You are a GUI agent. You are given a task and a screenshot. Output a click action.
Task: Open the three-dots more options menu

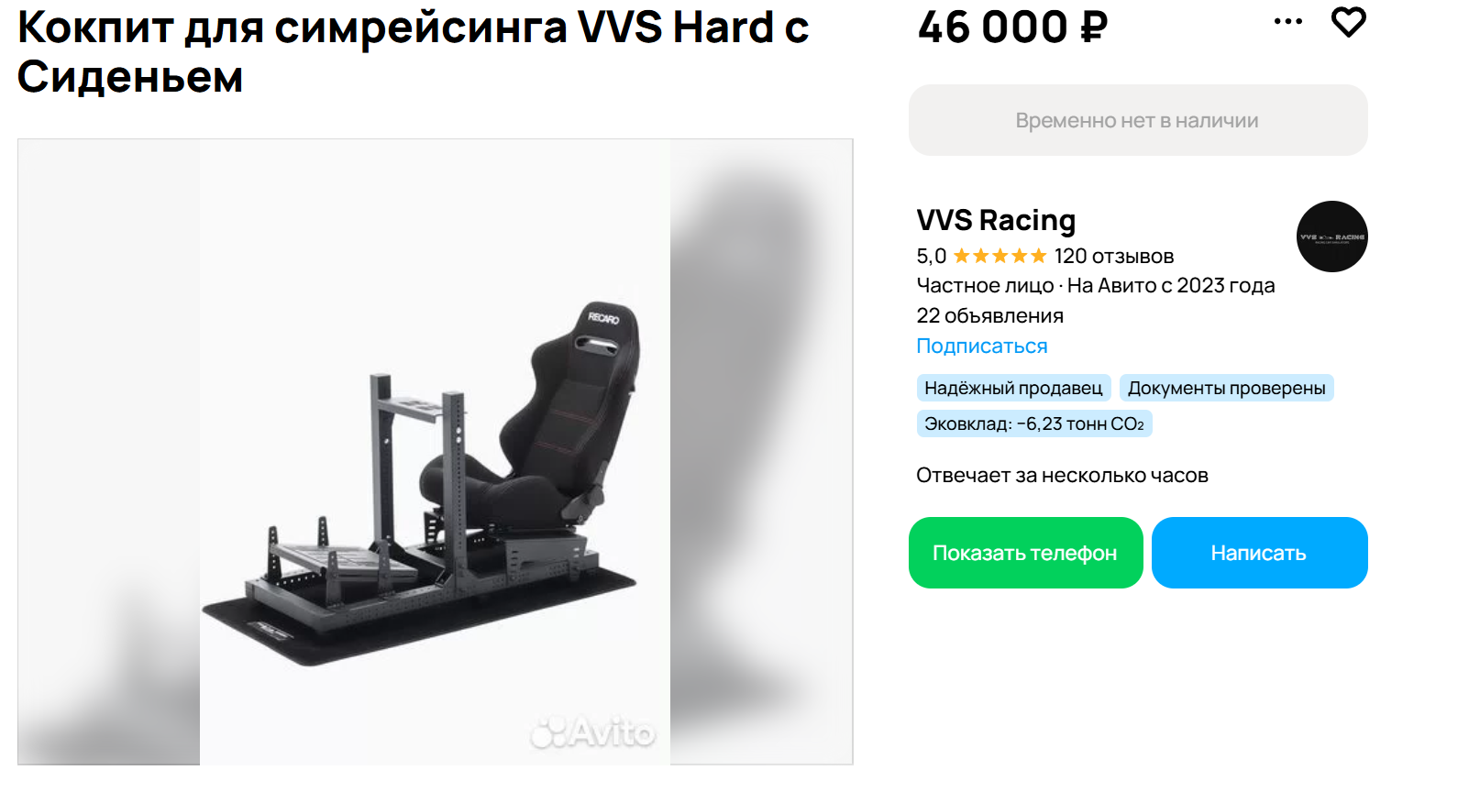(1288, 21)
